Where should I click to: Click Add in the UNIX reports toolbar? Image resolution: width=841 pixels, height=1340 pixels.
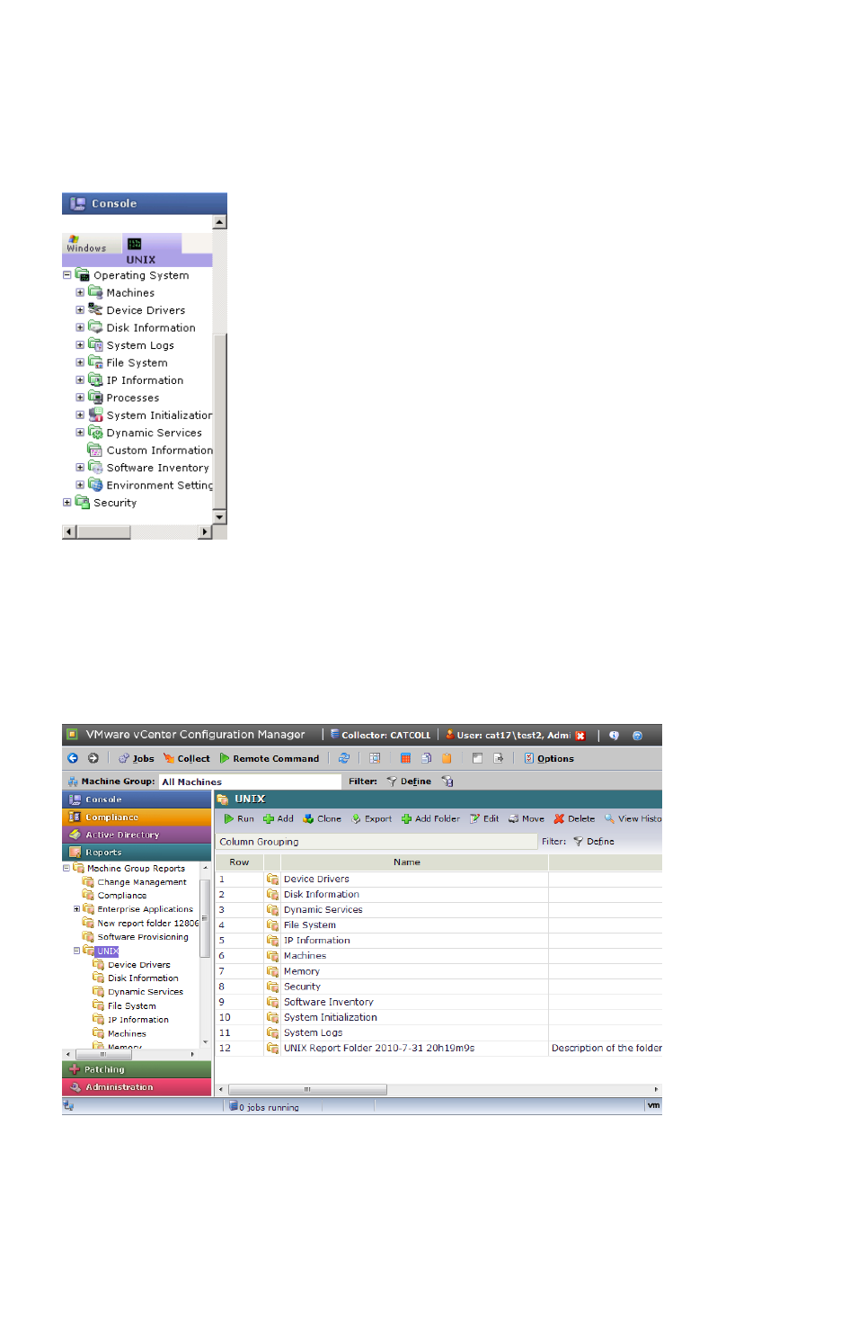tap(279, 819)
